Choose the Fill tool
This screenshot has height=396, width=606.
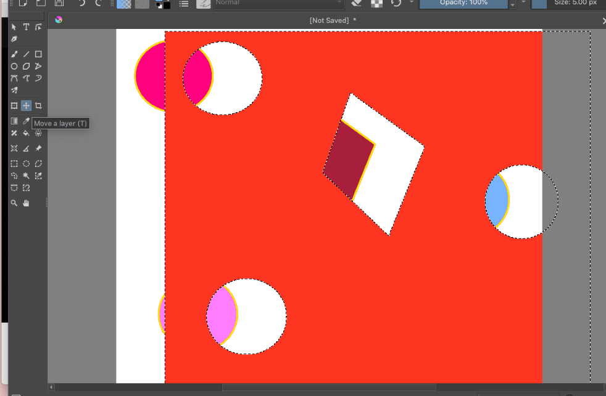tap(26, 133)
